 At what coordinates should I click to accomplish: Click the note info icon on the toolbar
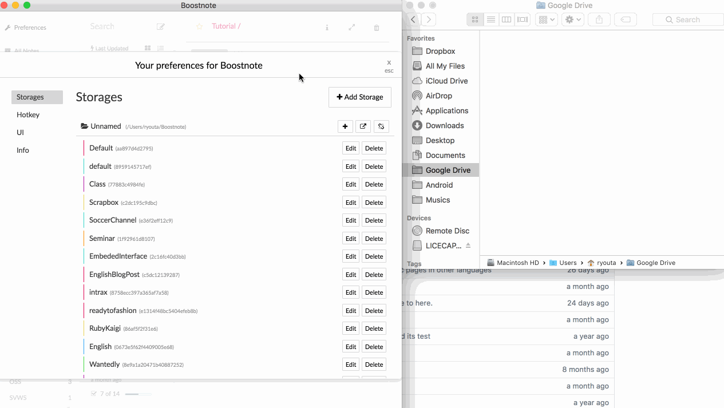point(327,27)
